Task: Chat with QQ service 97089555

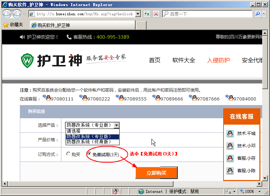Action: tap(131, 98)
